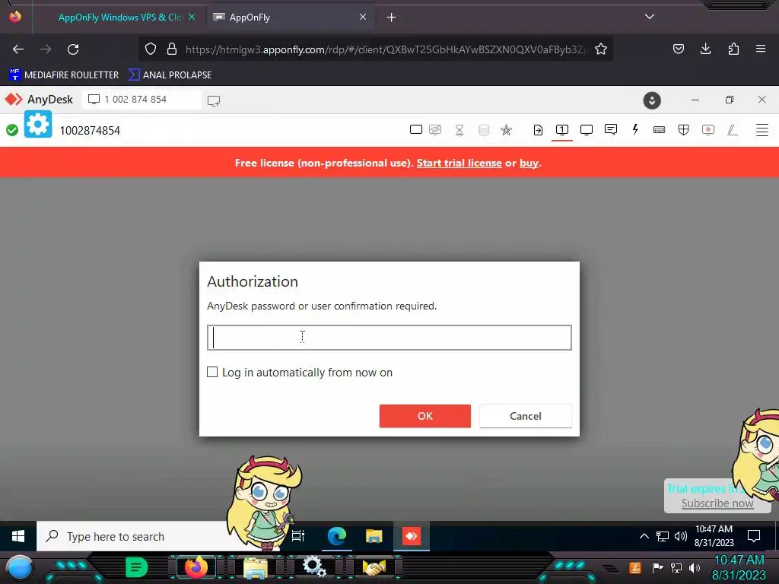Open MEDIAFIRE ROULETTER bookmark
The width and height of the screenshot is (779, 584).
(64, 75)
